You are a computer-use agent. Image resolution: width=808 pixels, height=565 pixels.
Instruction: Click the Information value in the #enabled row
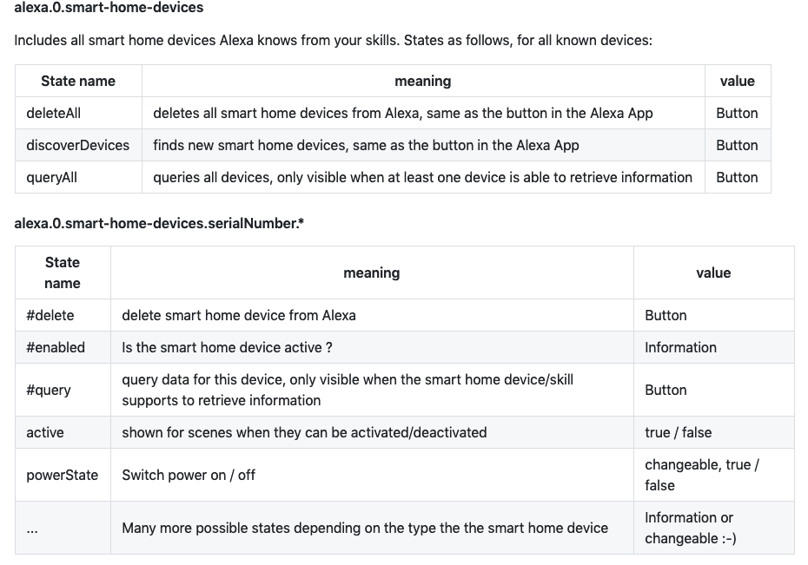point(680,347)
